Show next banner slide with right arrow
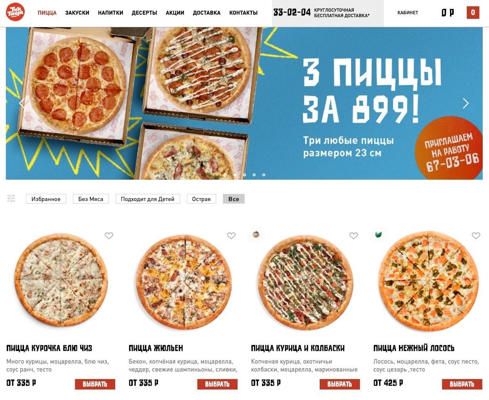Screen dimensions: 489x400 (465, 103)
